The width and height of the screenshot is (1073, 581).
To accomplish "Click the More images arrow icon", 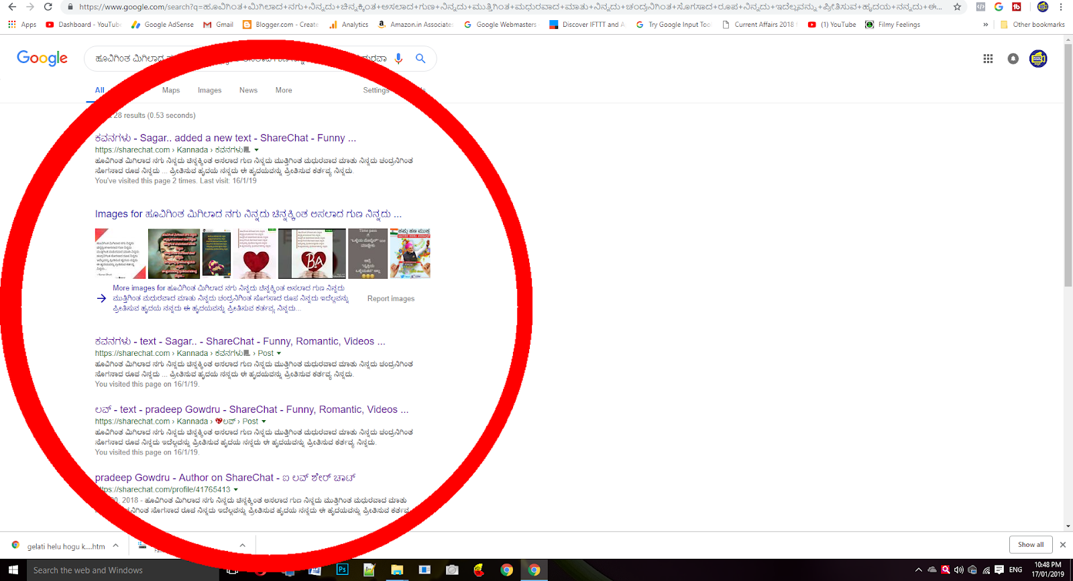I will 101,298.
